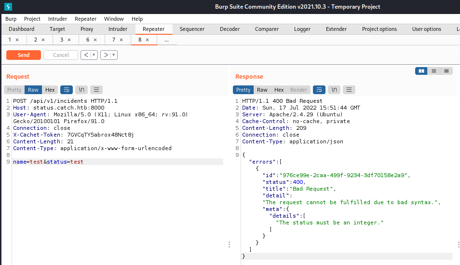Toggle word wrap in Response panel
Screen dimensions: 460x265
point(319,90)
